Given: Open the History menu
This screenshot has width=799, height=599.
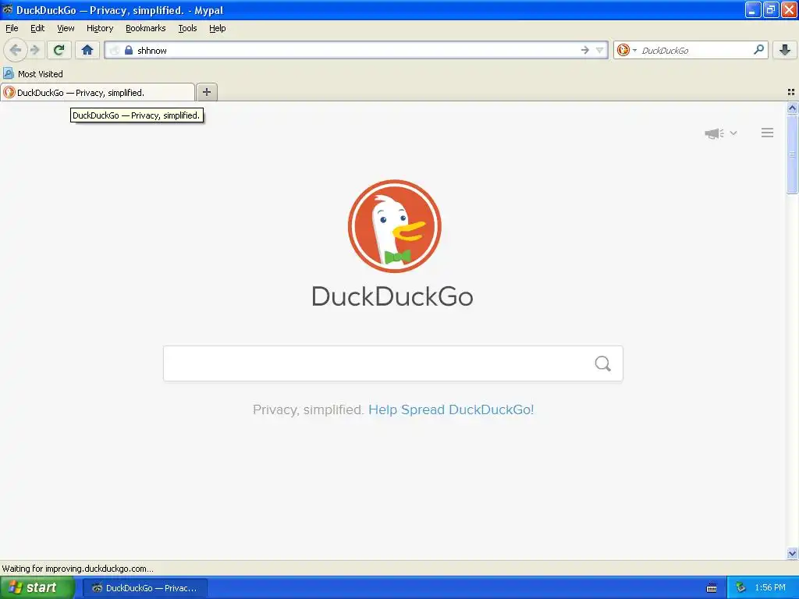Looking at the screenshot, I should click(99, 28).
